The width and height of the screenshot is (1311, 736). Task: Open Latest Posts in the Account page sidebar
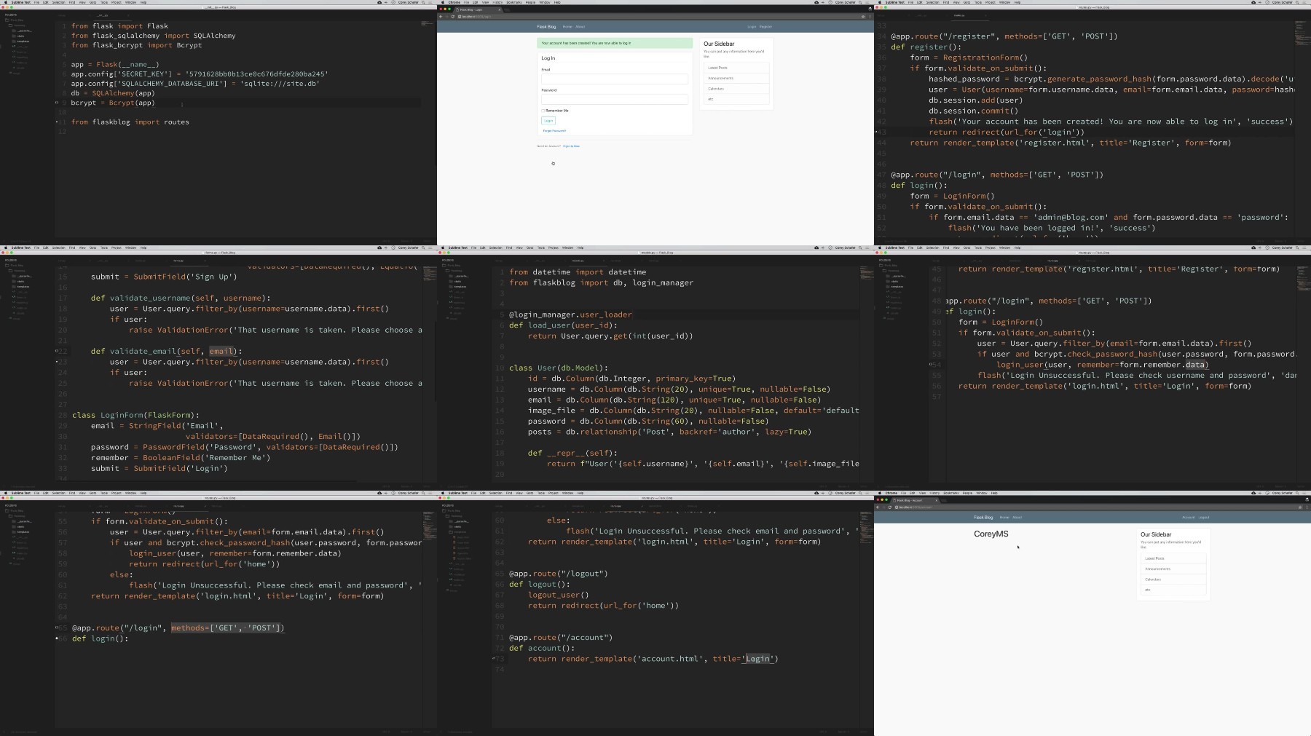point(1173,558)
